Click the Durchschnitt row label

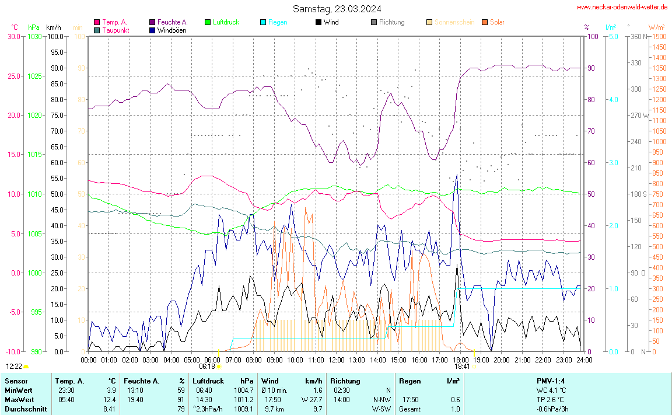[24, 409]
